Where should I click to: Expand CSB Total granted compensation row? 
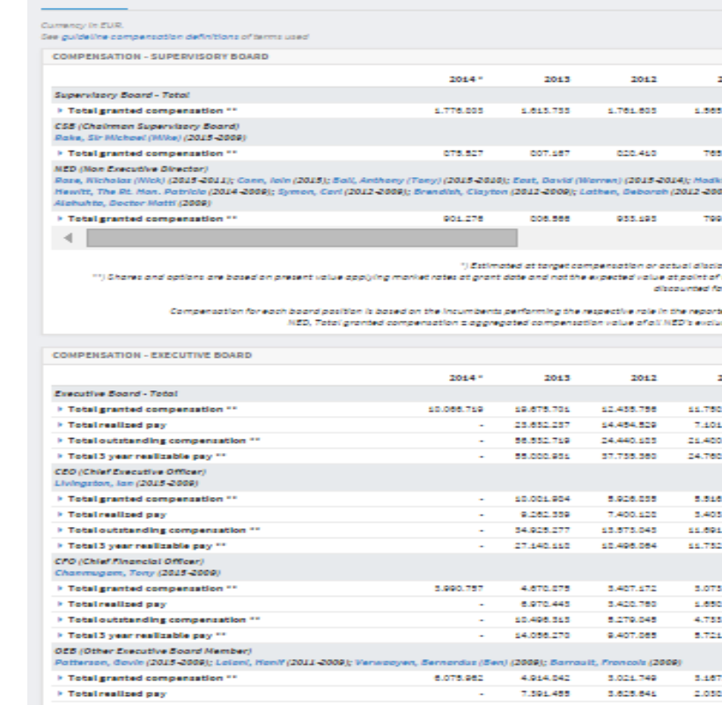pos(59,153)
